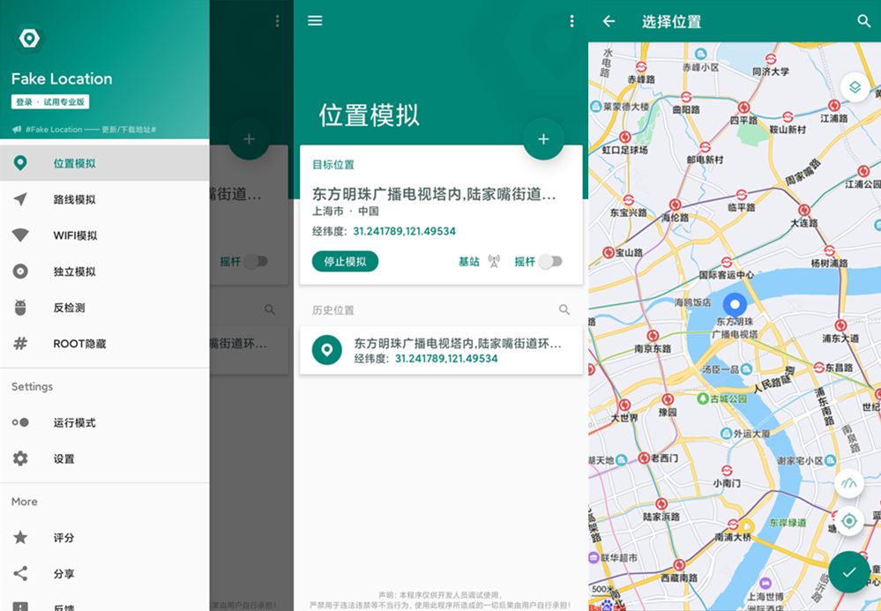Open 独立模拟 from the drawer

(x=105, y=272)
